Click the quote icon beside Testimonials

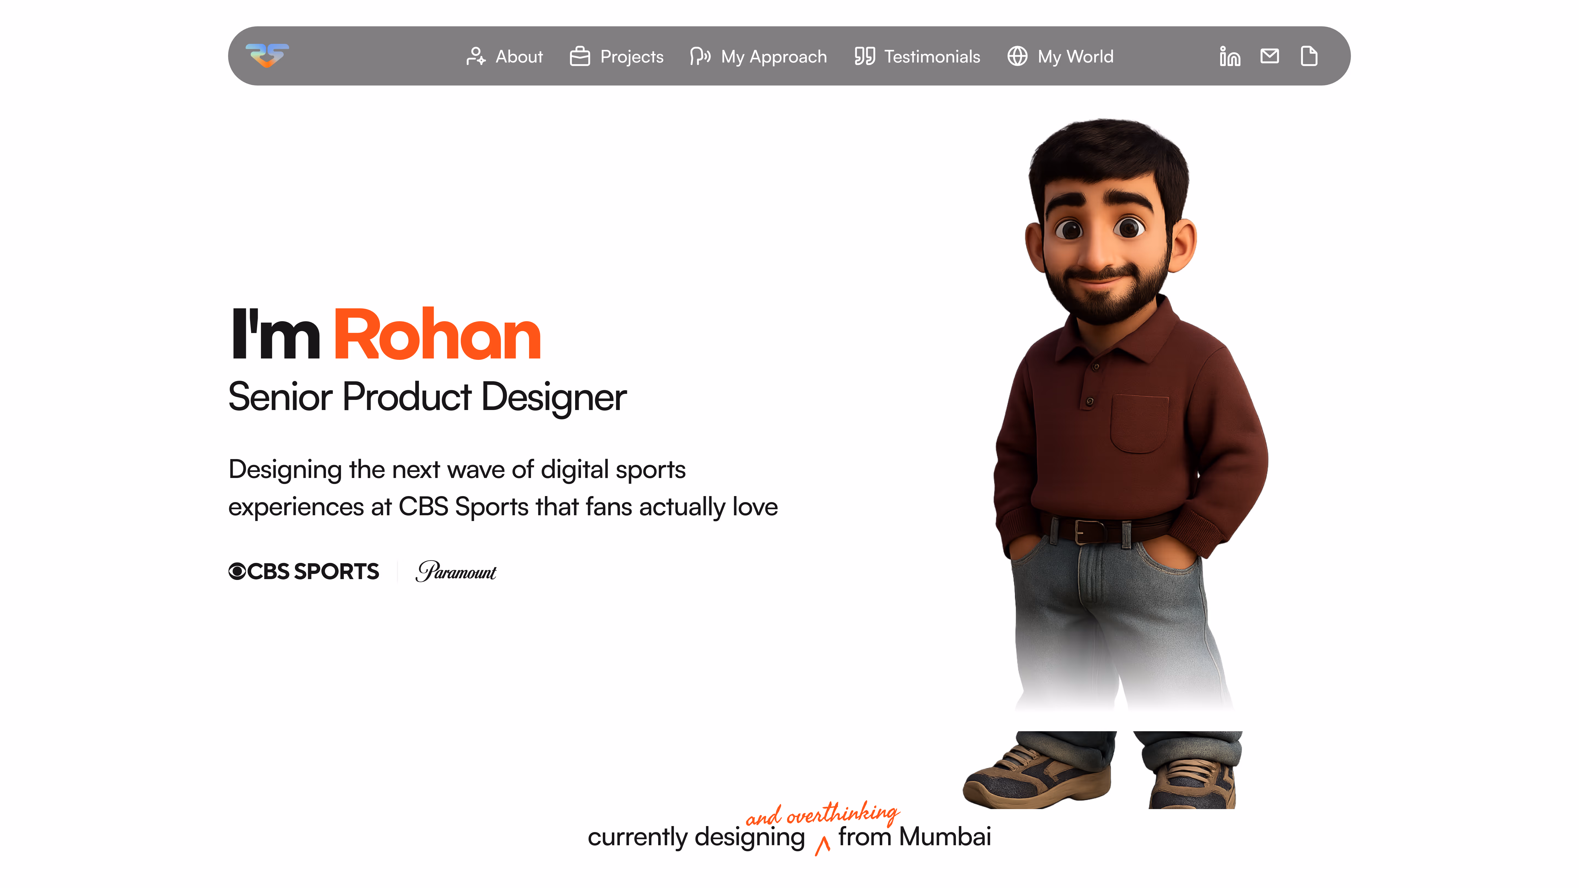[864, 56]
